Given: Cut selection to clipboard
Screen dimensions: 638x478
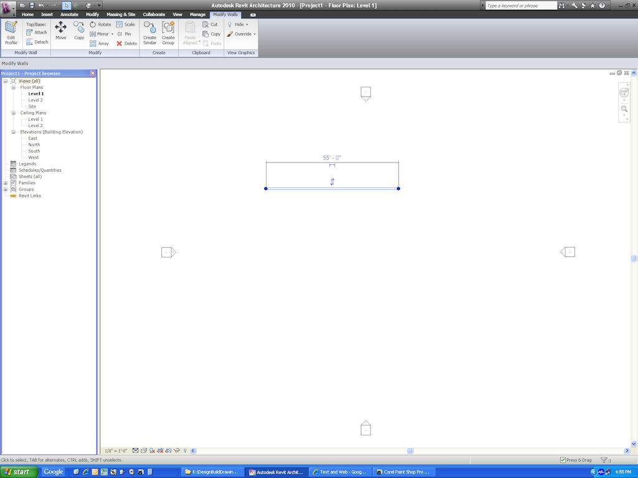Looking at the screenshot, I should (x=210, y=24).
